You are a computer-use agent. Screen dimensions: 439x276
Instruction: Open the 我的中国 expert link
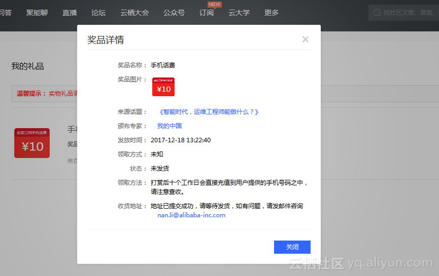coord(170,126)
